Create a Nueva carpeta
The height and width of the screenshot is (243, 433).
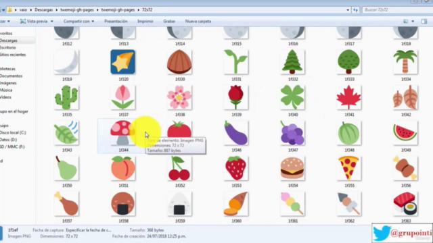click(x=198, y=21)
